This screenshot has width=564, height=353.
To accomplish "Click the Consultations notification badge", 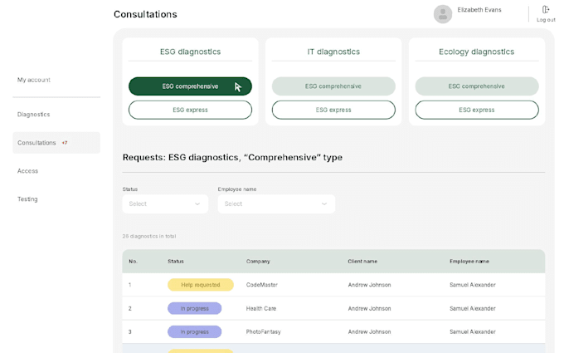I will [x=65, y=143].
